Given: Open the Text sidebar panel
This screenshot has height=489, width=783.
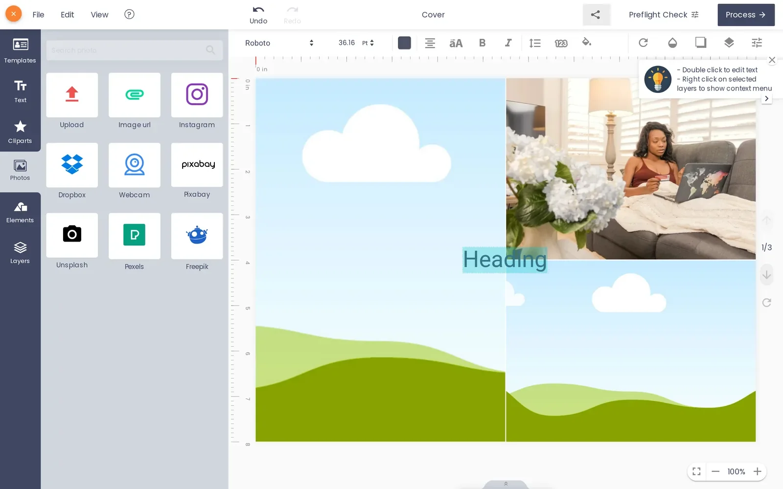Looking at the screenshot, I should click(x=20, y=91).
